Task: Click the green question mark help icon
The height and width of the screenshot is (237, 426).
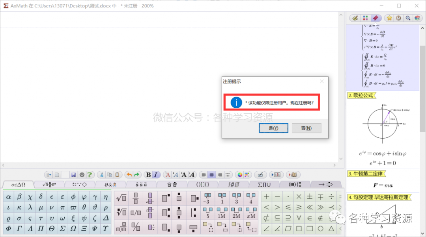Action: pyautogui.click(x=90, y=175)
